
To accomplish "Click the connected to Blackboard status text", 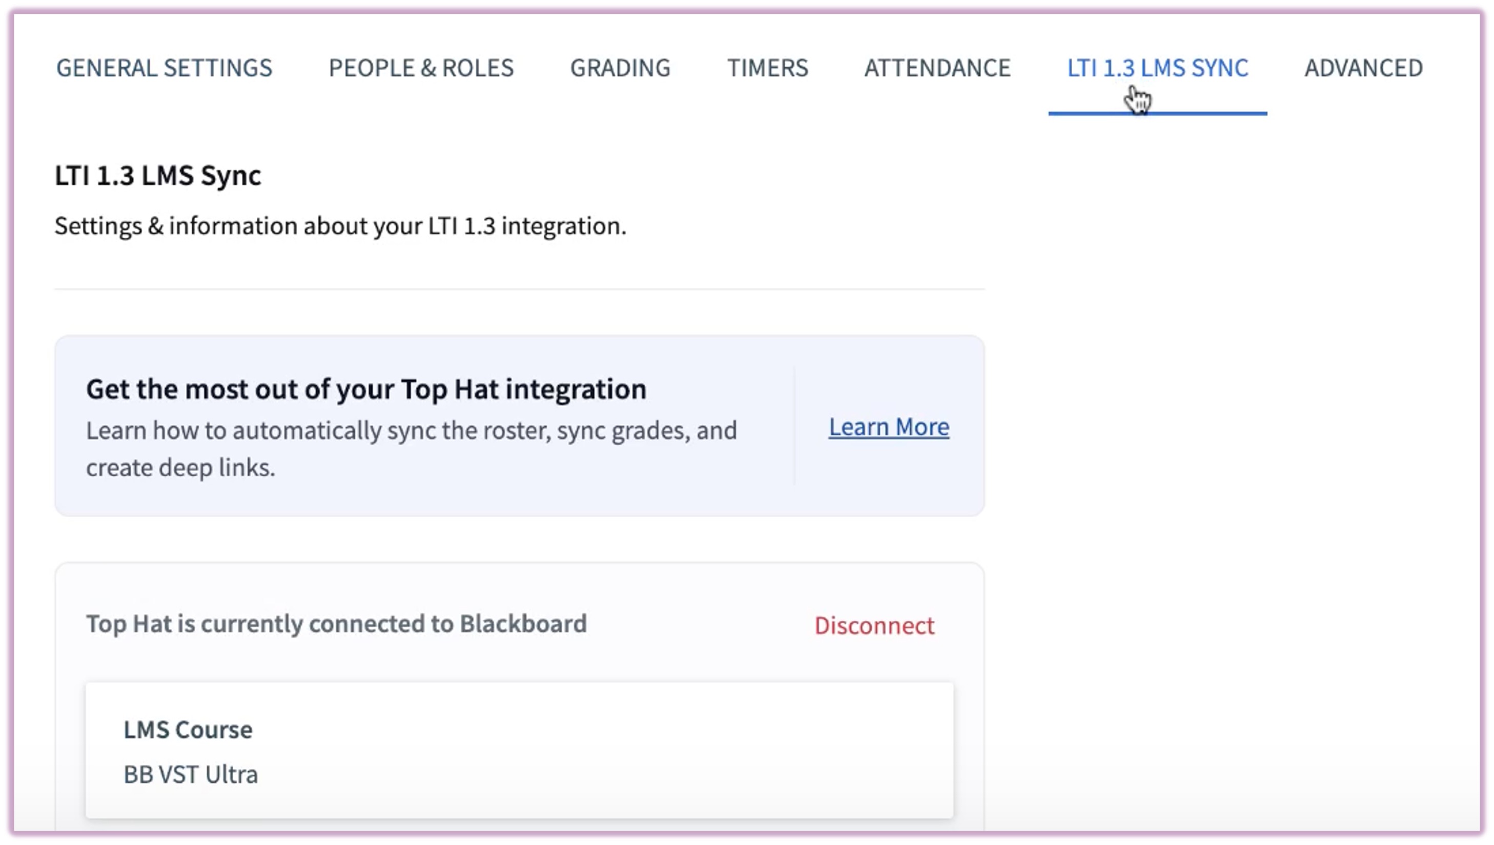I will 336,624.
